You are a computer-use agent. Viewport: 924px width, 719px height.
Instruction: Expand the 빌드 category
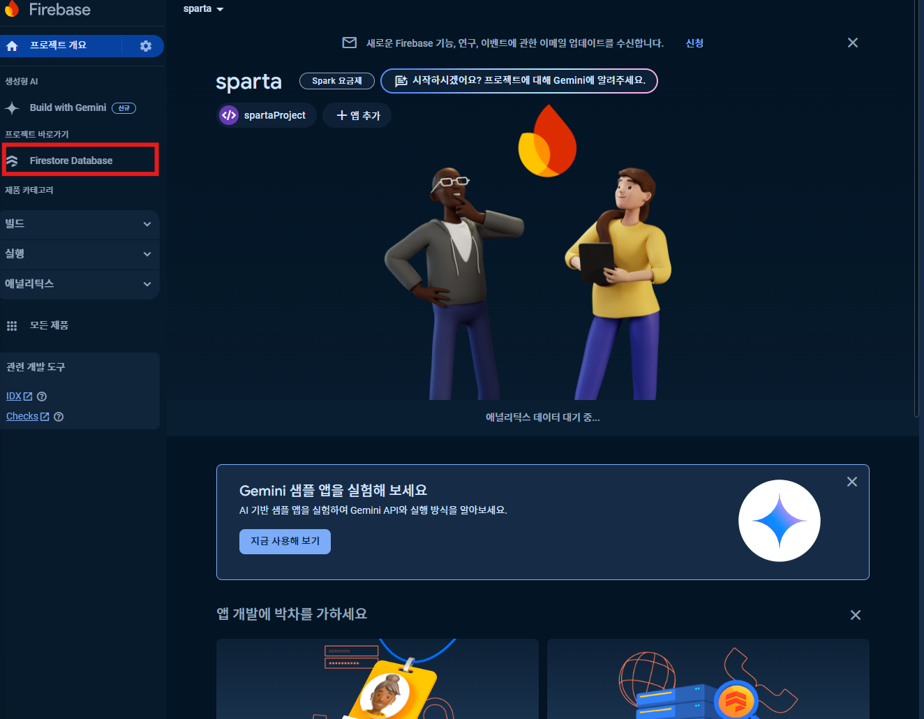click(80, 224)
